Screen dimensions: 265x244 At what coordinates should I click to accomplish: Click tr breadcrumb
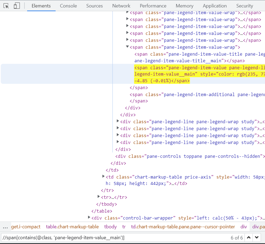[x=124, y=227]
